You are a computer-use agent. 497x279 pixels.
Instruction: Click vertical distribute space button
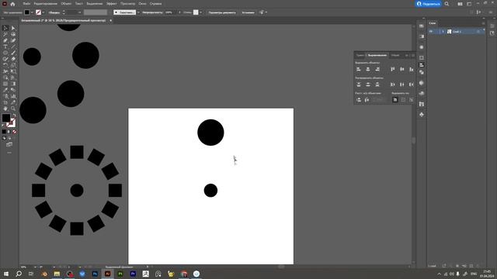(359, 100)
